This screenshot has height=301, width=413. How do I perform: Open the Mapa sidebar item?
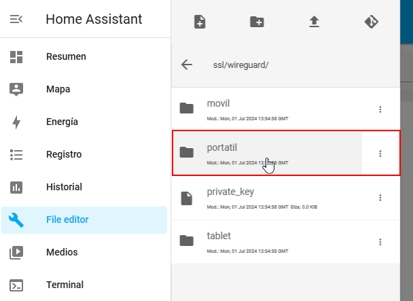58,89
